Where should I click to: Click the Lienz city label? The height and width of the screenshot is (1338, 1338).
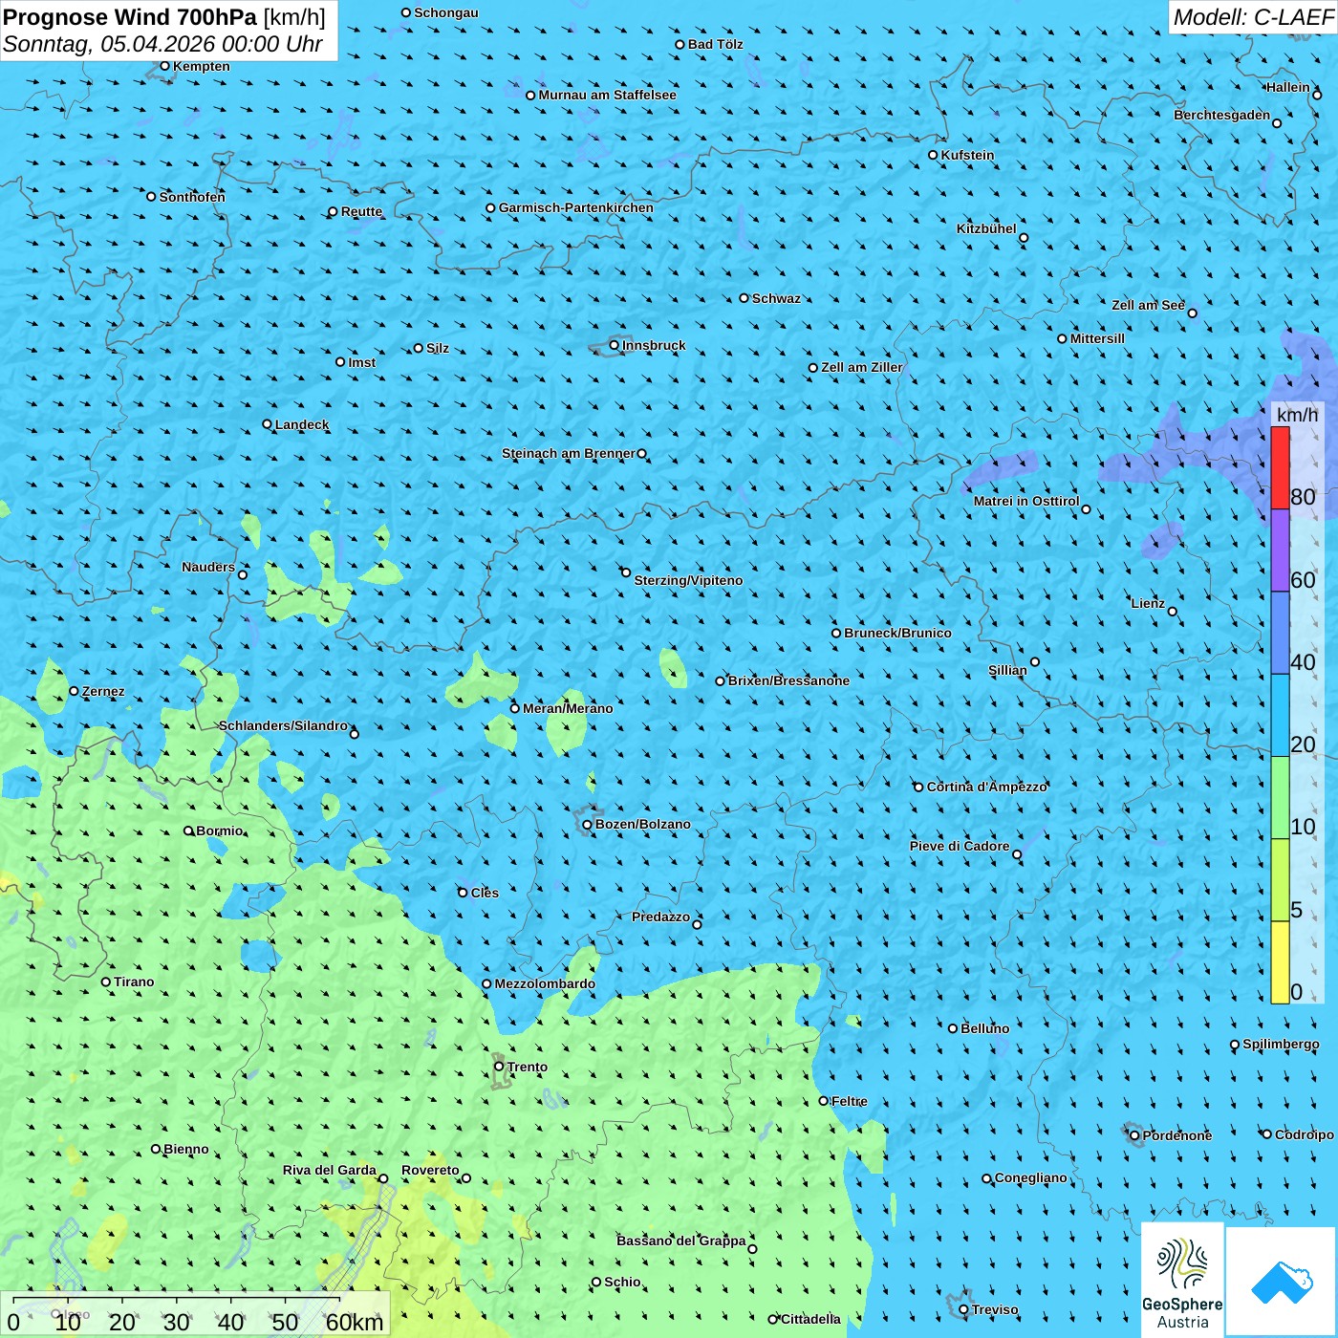point(1148,603)
